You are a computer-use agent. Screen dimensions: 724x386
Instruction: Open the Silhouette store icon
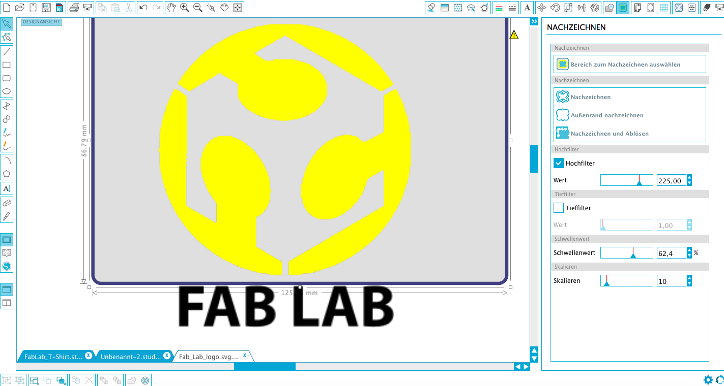[7, 266]
